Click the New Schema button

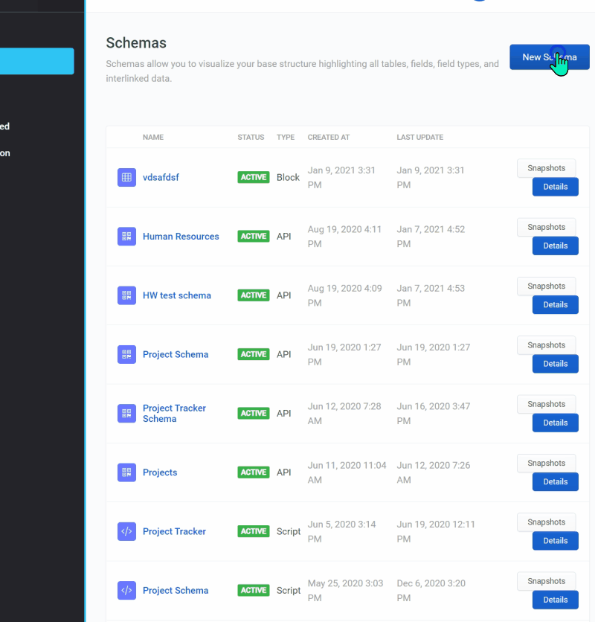coord(549,57)
